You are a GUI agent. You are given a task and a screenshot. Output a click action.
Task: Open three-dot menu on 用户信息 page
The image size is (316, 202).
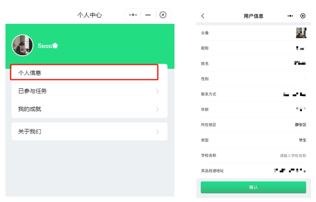pyautogui.click(x=290, y=16)
